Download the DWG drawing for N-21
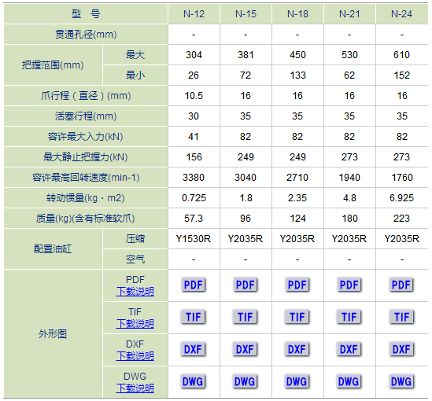This screenshot has height=401, width=432. [349, 381]
